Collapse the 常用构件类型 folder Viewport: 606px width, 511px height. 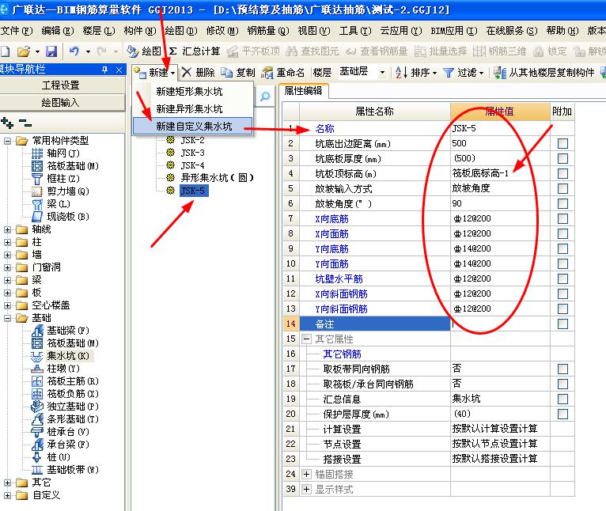7,141
